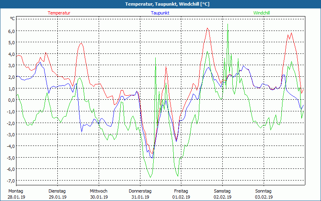Click the 01.02.19 date label
Screen dimensions: 321x201
click(181, 197)
